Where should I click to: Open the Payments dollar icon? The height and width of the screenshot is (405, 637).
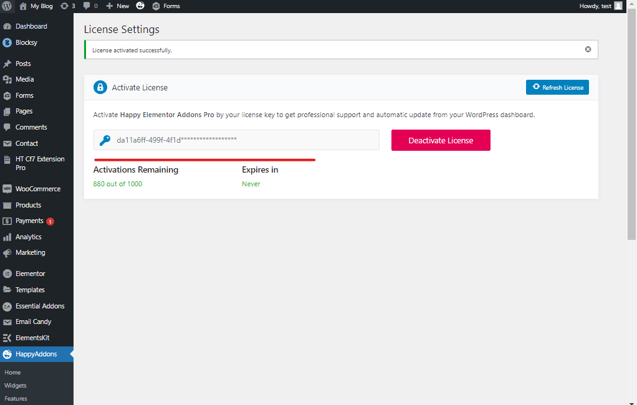(7, 221)
